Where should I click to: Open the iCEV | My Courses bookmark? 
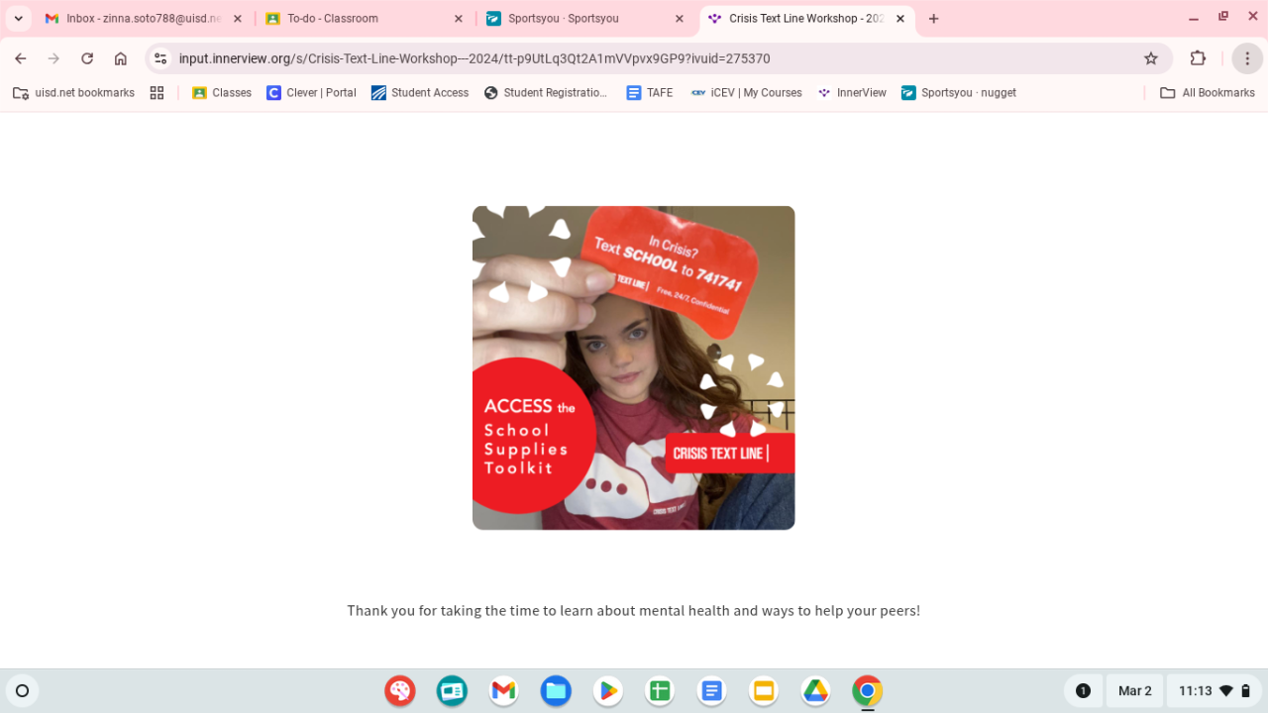[x=747, y=93]
